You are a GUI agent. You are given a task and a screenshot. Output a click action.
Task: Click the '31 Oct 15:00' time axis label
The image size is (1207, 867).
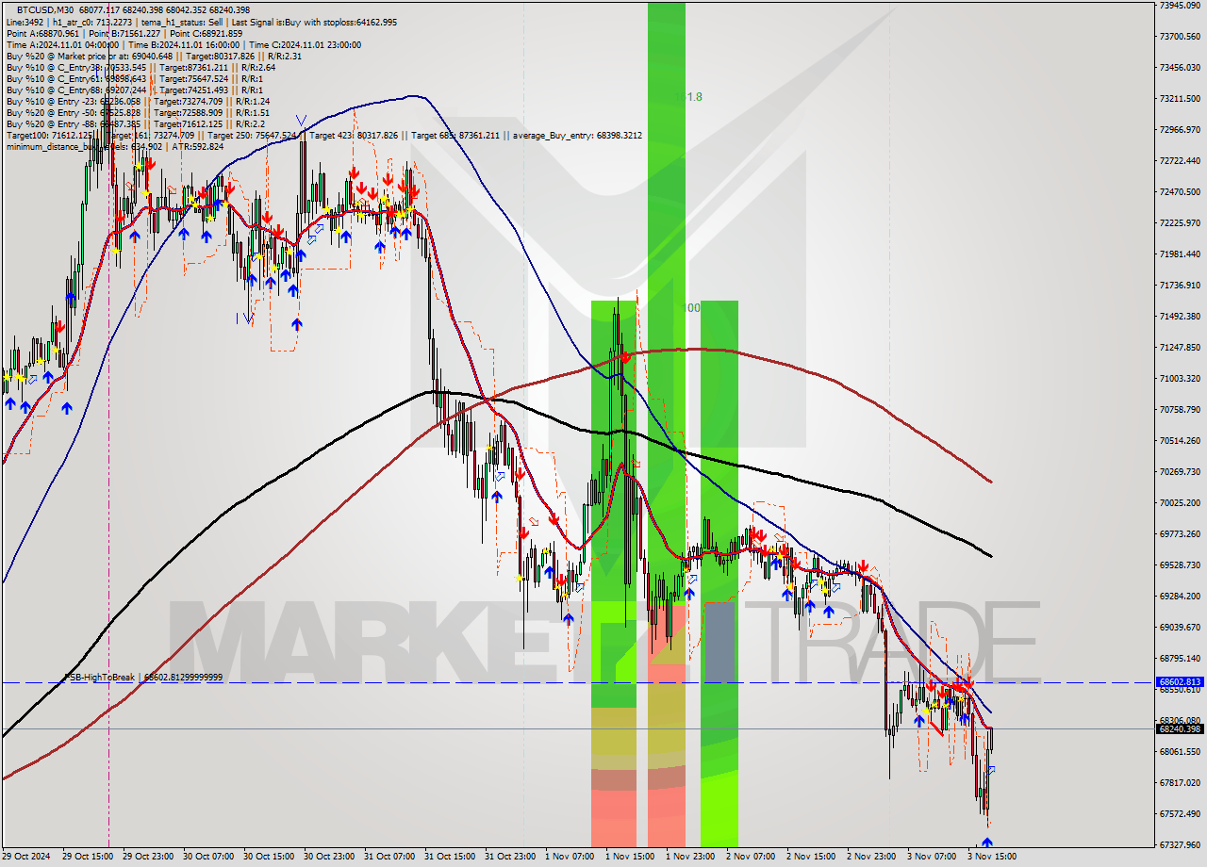[450, 857]
